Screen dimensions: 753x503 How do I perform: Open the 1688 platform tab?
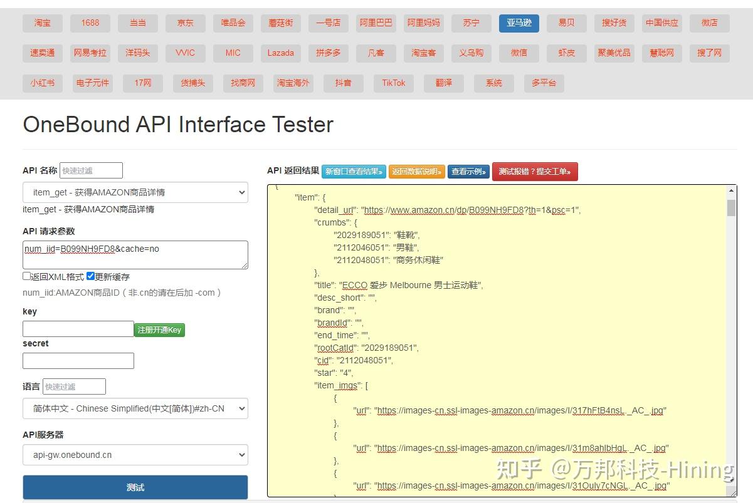tap(90, 23)
